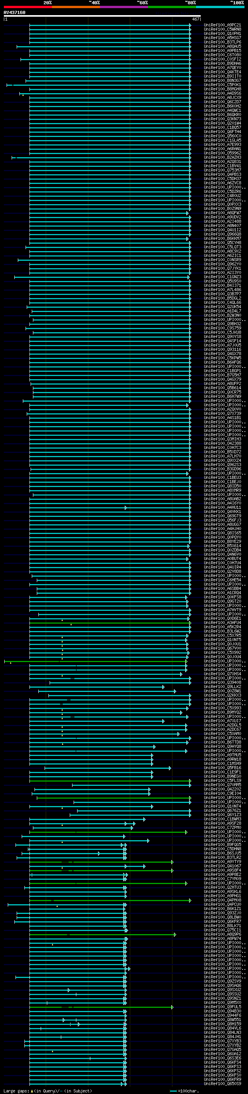Select hit UniRef100_A8JCX9
Image resolution: width=248 pixels, height=1094 pixels.
(x=222, y=98)
